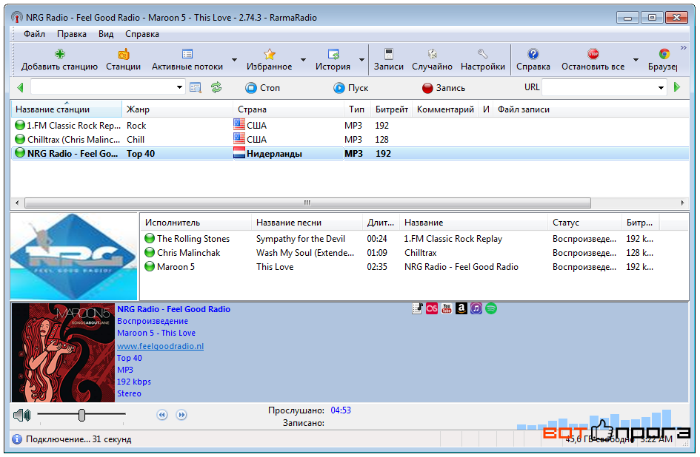Open the Amazon icon
700x457 pixels.
[x=461, y=308]
